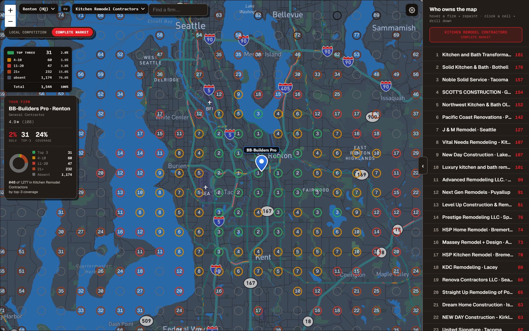Click the 4-10 orange legend swatch
Viewport: 529px width, 331px height.
(9, 60)
